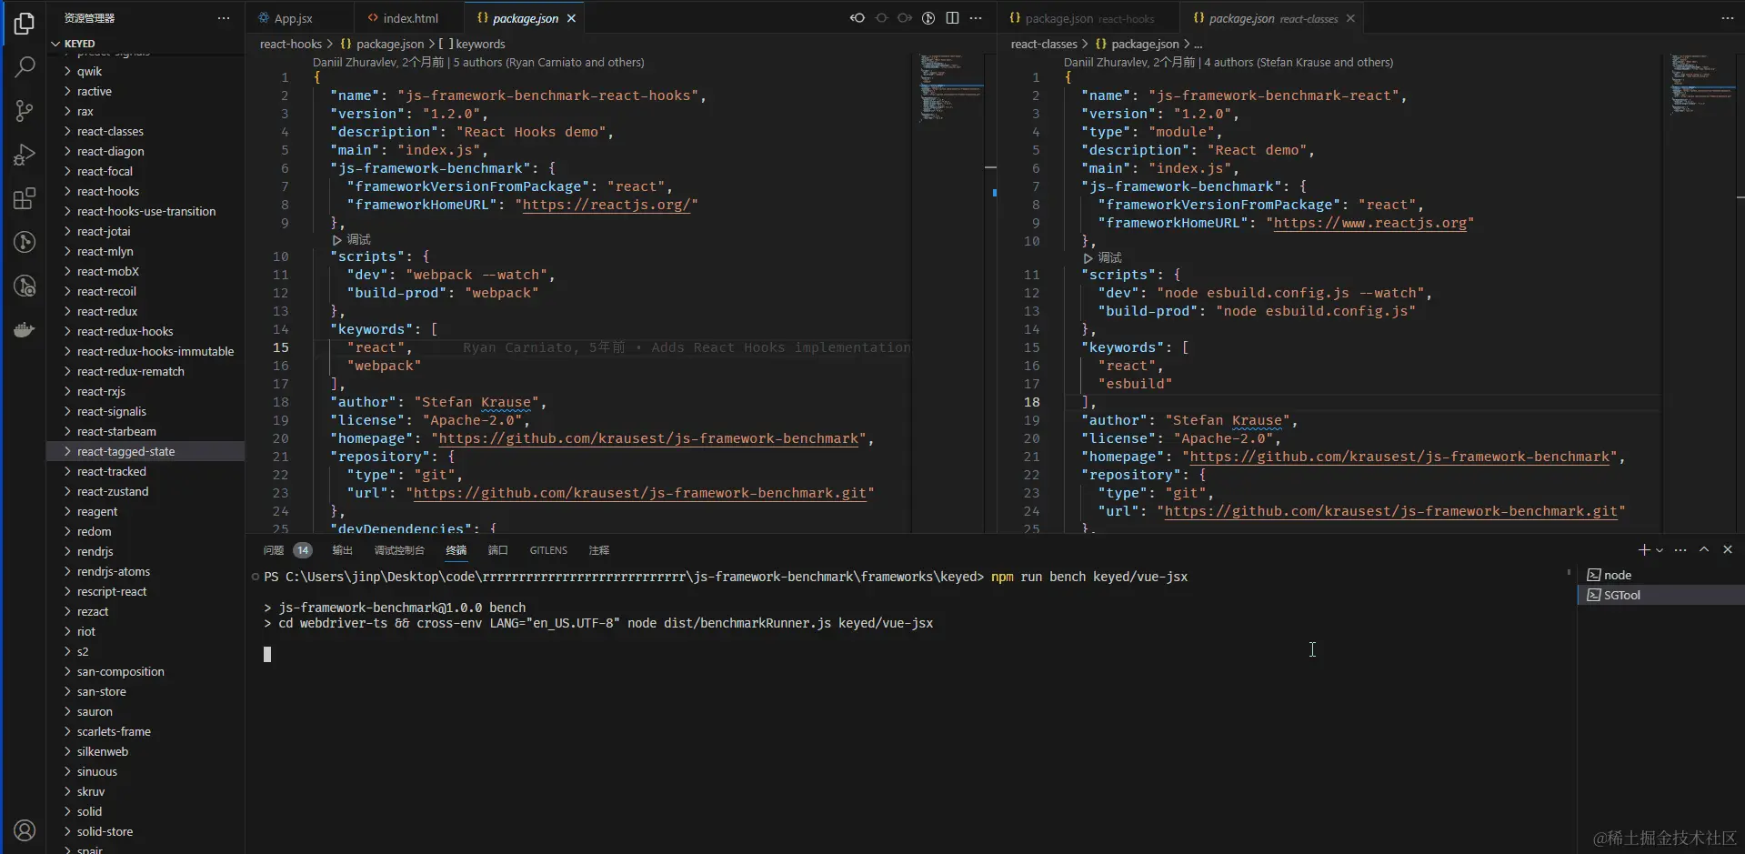The width and height of the screenshot is (1745, 854).
Task: Click the 调试 debug CodeLens in right editor
Action: click(x=1103, y=257)
